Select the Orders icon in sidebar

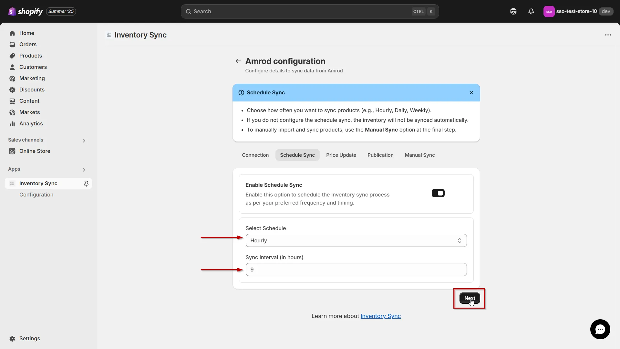click(12, 44)
